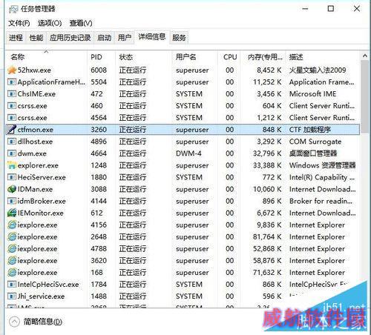
Task: Sort by the 名称 column header
Action: tap(46, 57)
